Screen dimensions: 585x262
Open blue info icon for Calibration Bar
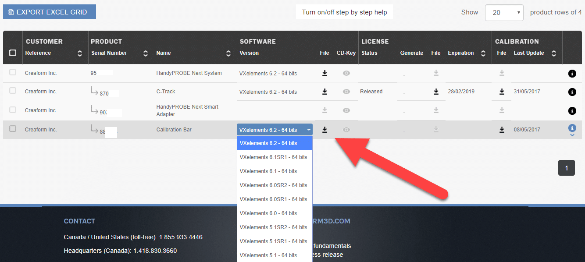pyautogui.click(x=572, y=128)
